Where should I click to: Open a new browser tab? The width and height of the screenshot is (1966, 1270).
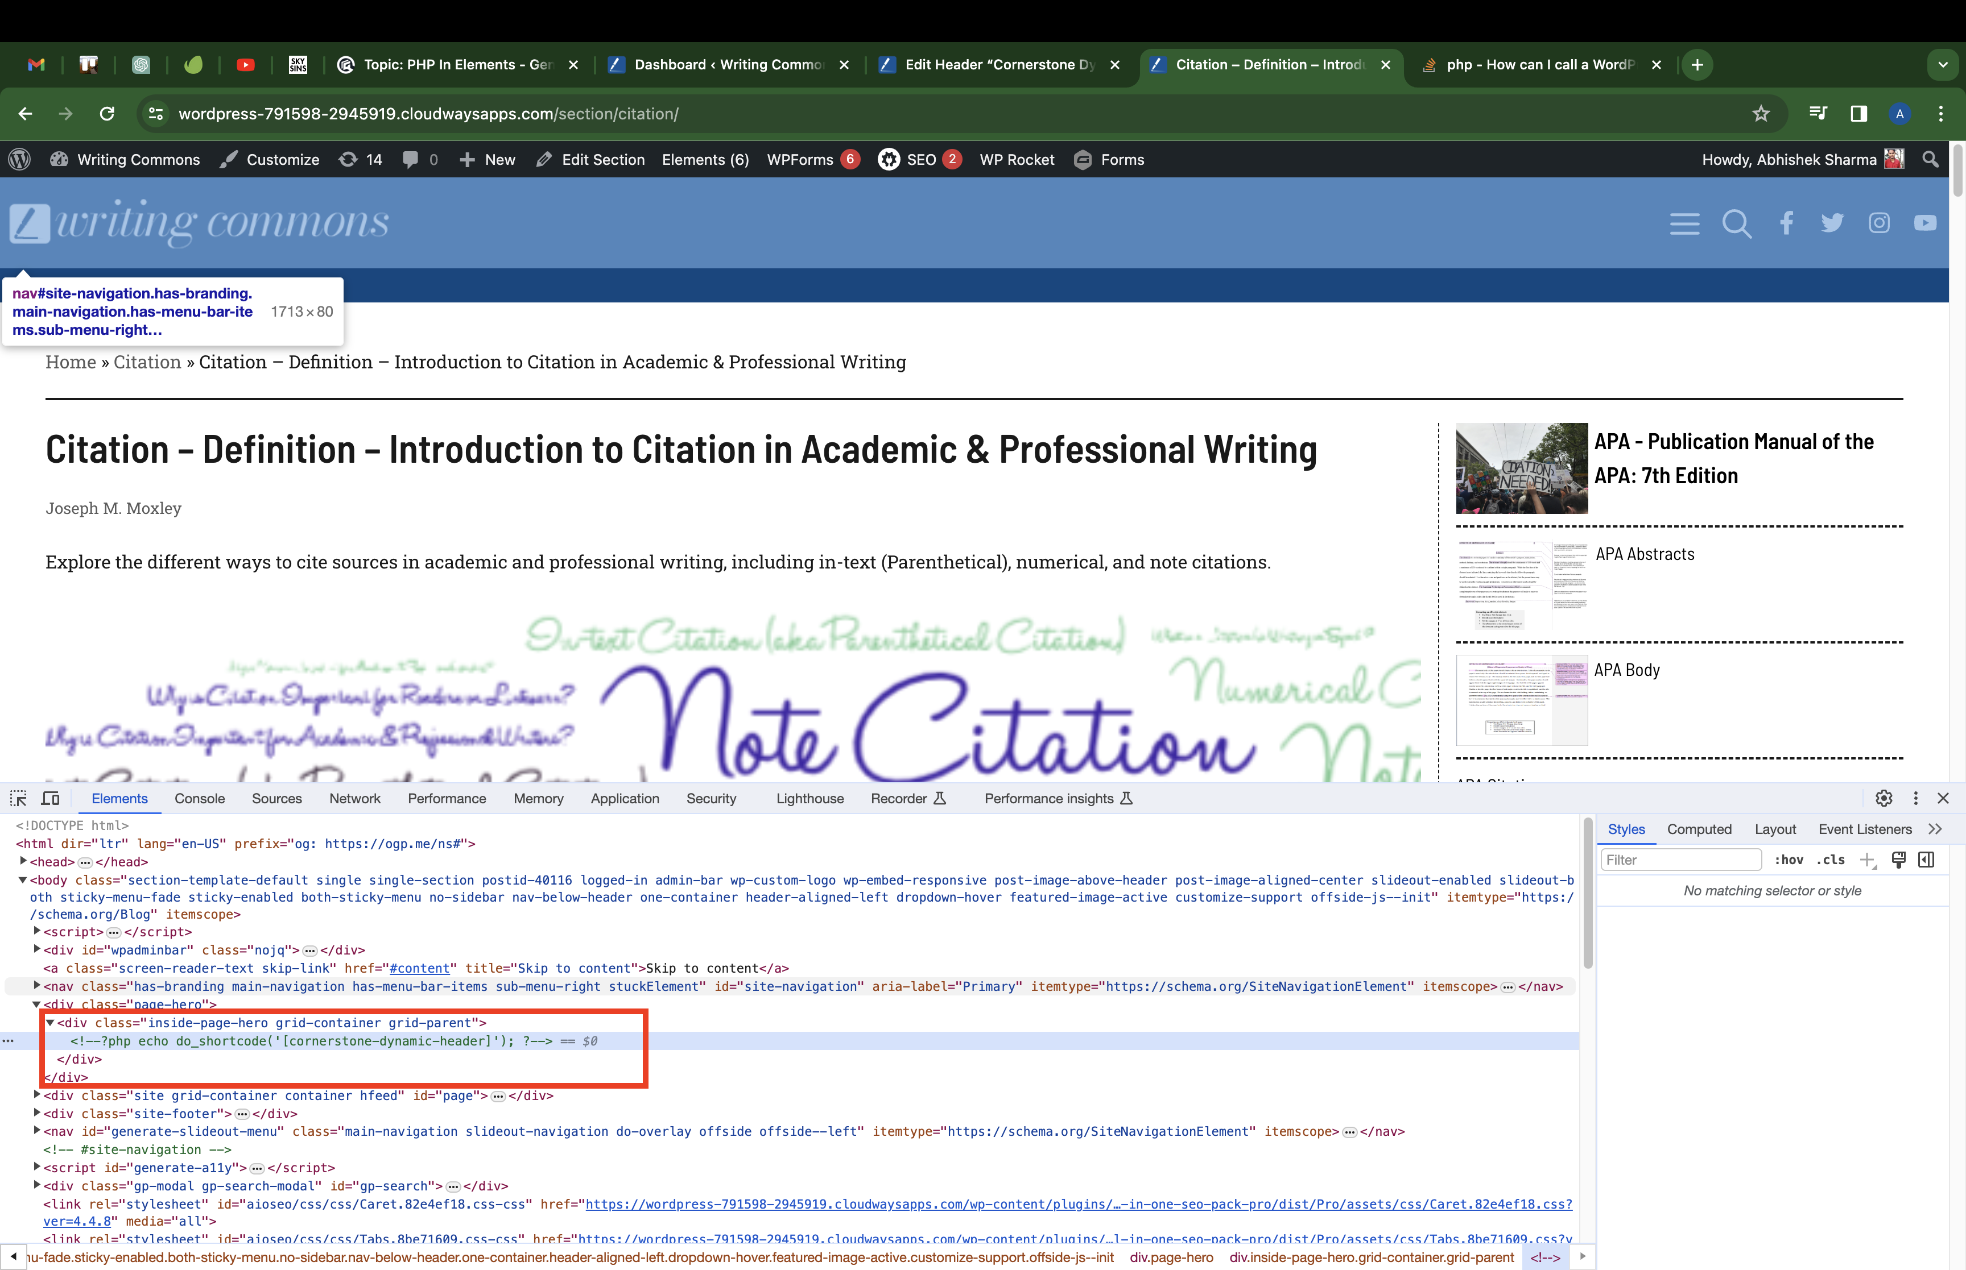(1697, 64)
